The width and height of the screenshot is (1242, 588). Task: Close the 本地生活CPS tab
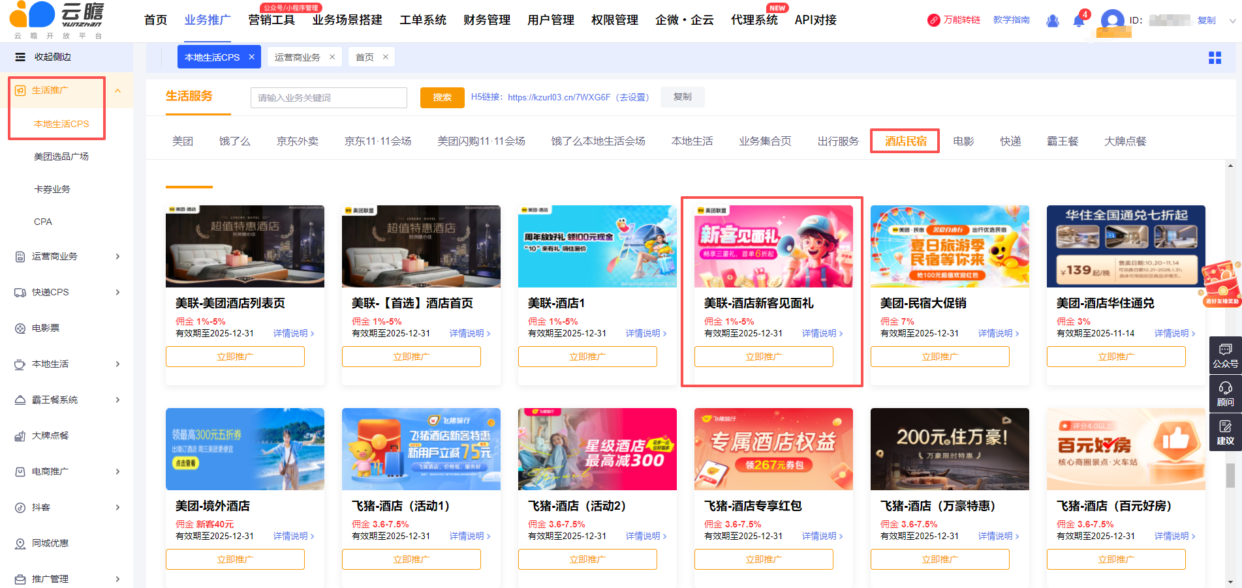pyautogui.click(x=252, y=57)
